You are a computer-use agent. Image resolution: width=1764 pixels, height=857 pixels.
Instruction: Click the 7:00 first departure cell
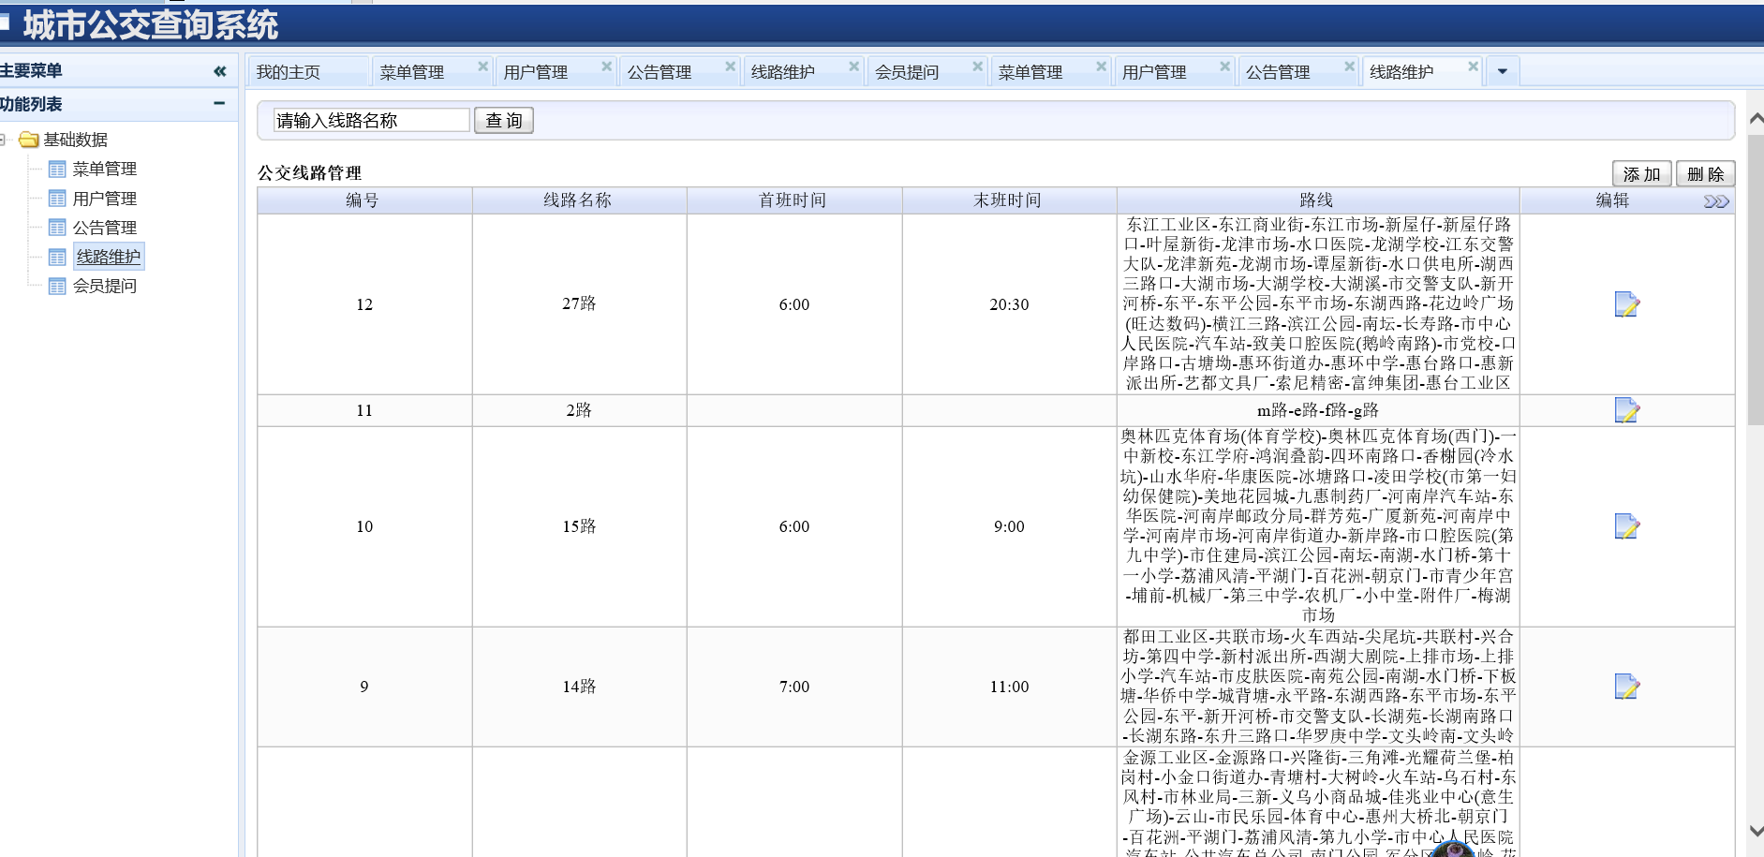click(x=793, y=687)
